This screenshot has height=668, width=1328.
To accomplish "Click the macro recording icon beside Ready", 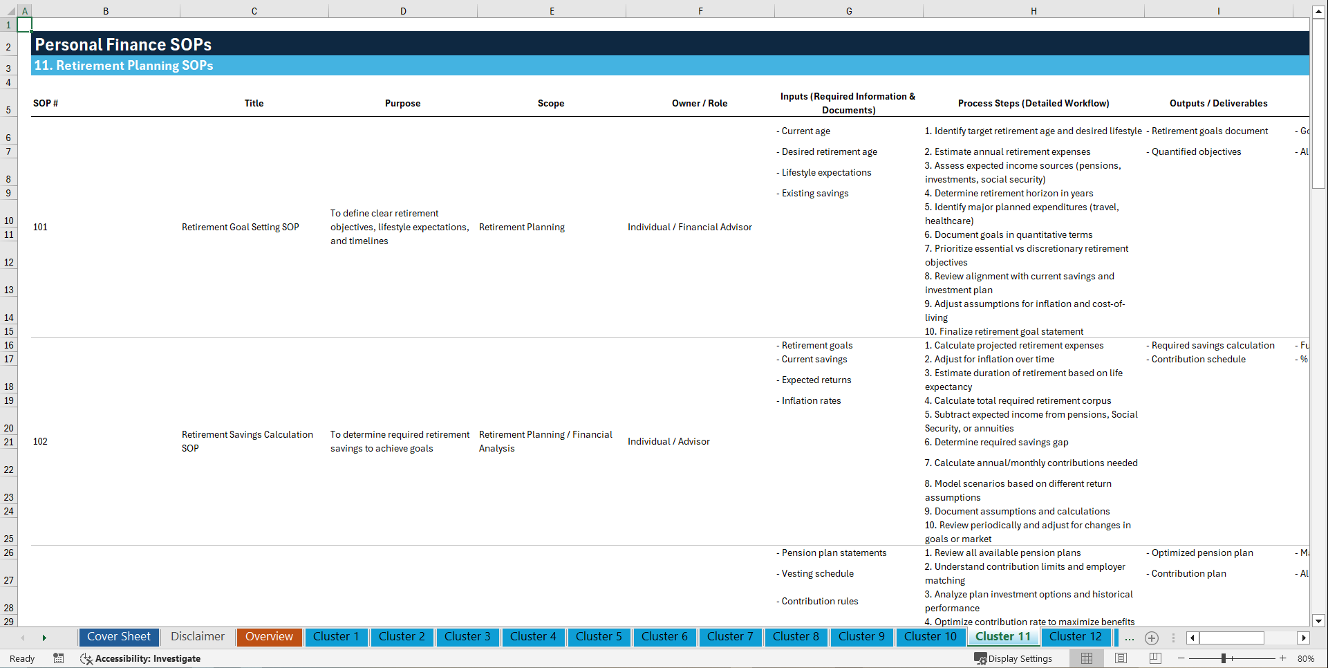I will tap(59, 658).
